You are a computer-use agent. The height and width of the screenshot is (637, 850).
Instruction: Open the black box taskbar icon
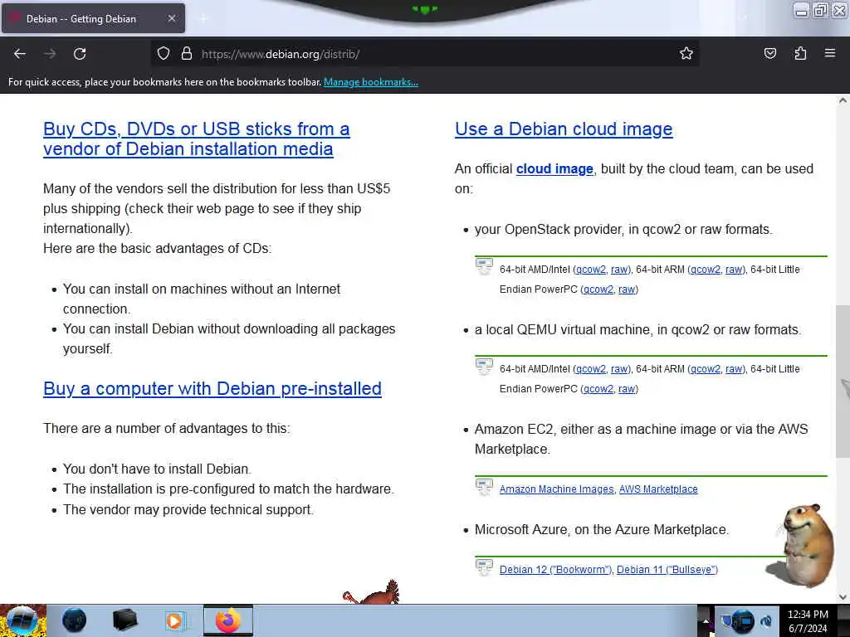pyautogui.click(x=125, y=620)
